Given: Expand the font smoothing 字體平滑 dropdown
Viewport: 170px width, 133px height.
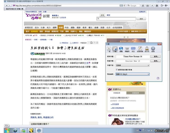Looking at the screenshot, I should pos(133,65).
